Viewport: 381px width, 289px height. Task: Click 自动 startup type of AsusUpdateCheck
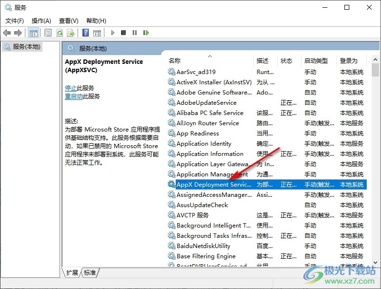point(310,205)
